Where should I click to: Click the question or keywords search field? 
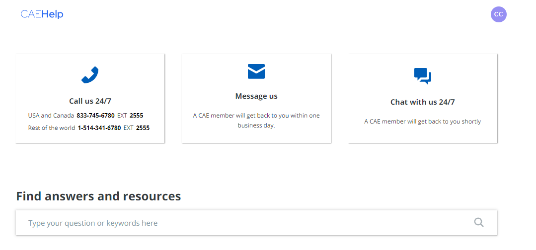click(x=256, y=223)
